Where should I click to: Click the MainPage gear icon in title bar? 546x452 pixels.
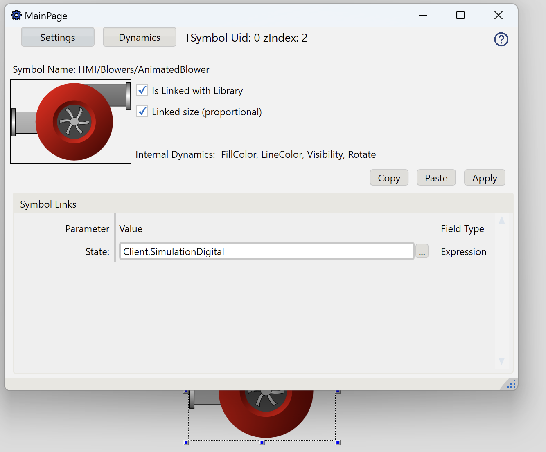16,16
